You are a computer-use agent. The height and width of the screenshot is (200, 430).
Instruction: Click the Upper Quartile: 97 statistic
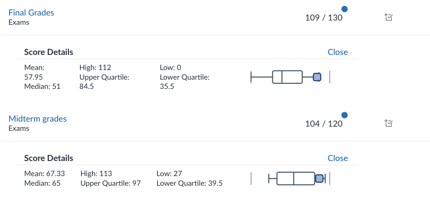[x=110, y=183]
